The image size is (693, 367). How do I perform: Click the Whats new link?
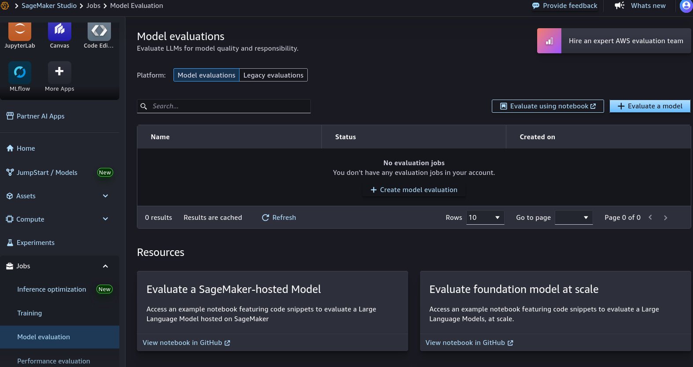[648, 6]
